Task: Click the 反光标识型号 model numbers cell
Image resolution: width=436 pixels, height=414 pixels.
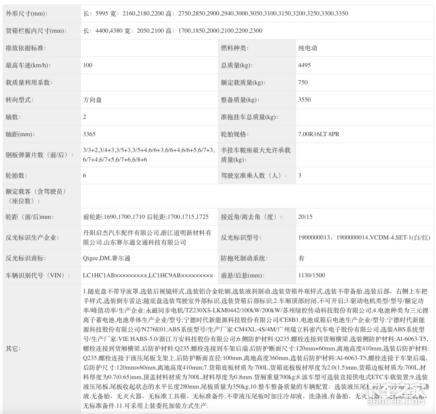Action: click(364, 238)
